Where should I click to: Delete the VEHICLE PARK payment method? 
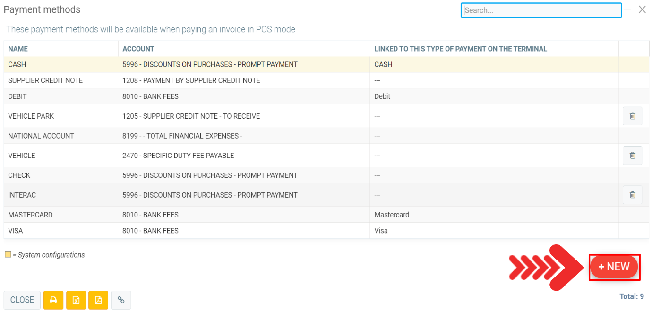(632, 116)
